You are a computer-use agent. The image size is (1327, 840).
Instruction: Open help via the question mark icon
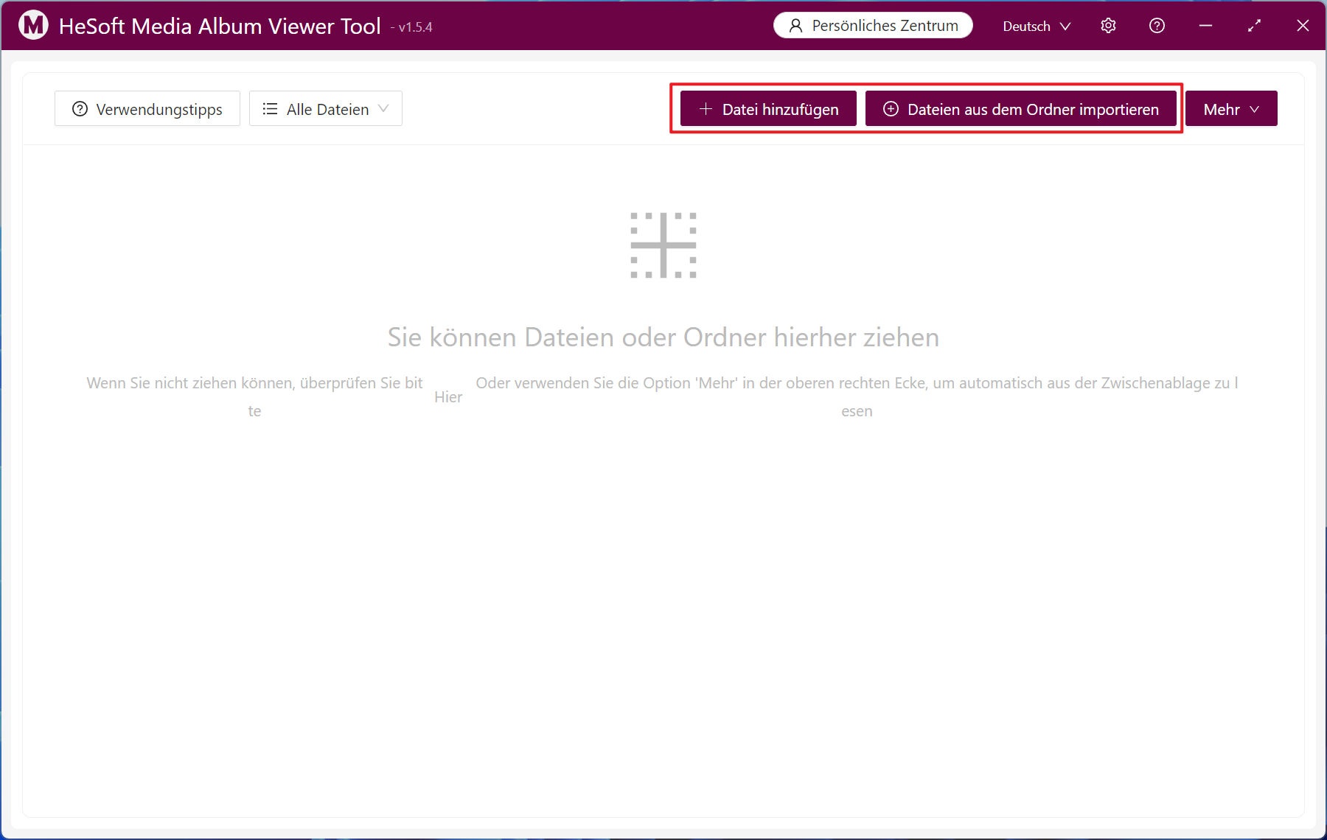[x=1157, y=26]
